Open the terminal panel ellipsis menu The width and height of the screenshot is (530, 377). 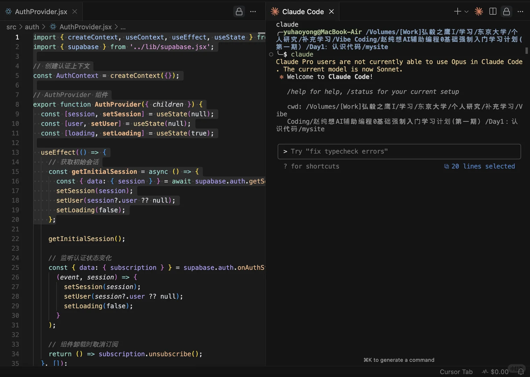(520, 12)
